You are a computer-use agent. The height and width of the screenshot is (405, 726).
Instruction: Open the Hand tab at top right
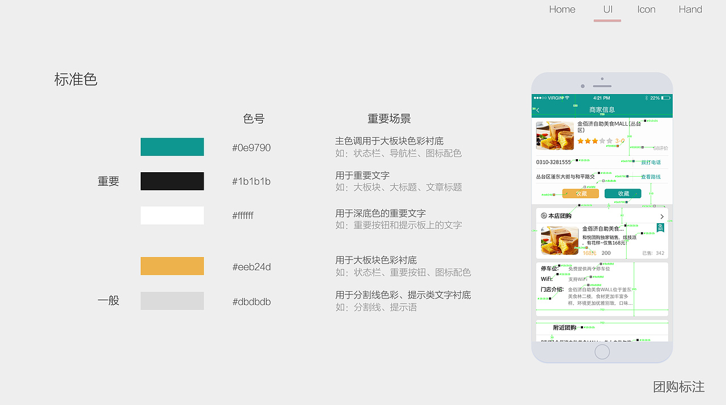690,9
